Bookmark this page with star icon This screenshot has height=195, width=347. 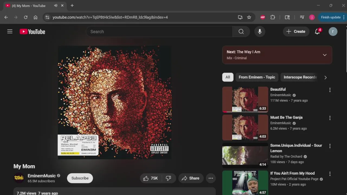[249, 17]
